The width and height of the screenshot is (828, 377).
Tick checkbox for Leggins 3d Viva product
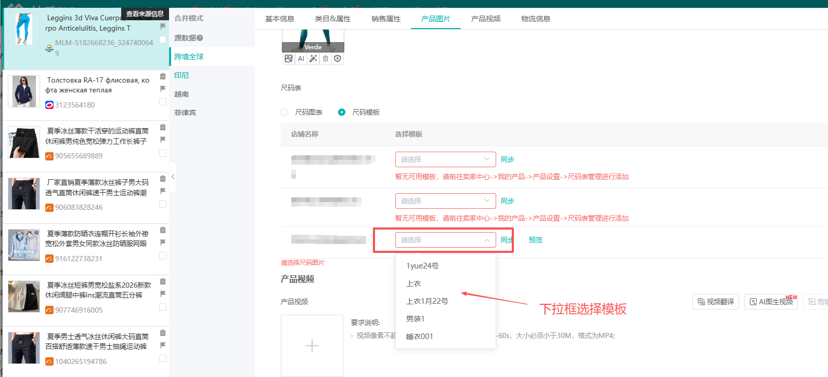coord(163,39)
